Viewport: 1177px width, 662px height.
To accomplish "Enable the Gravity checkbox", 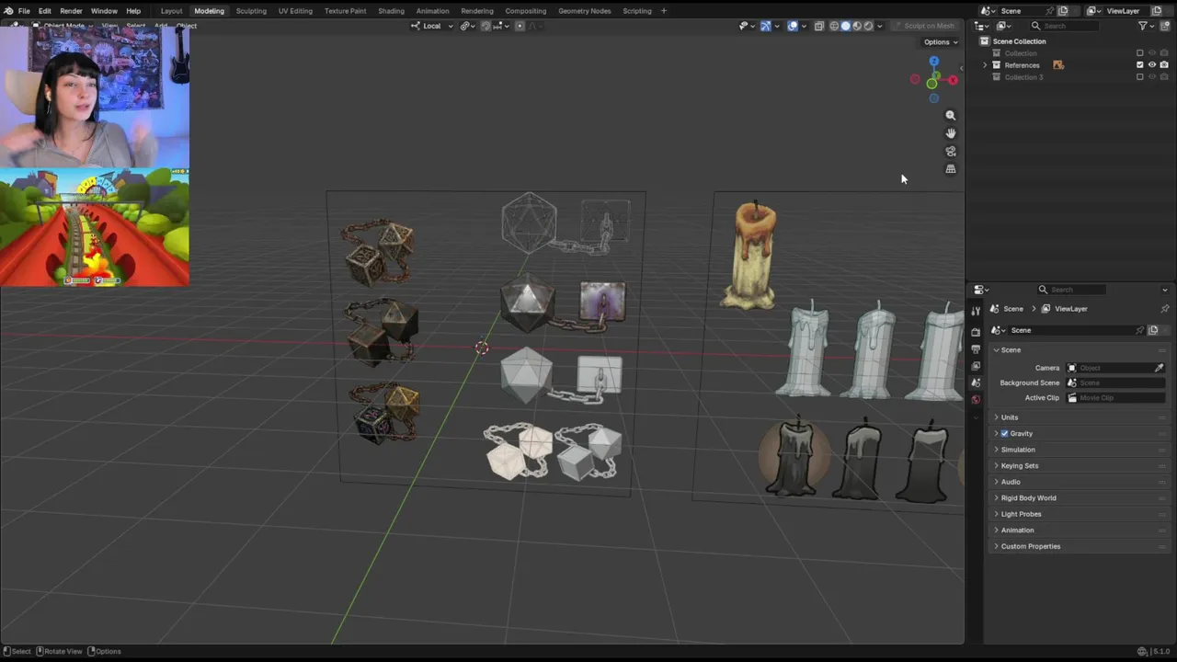I will (1004, 433).
